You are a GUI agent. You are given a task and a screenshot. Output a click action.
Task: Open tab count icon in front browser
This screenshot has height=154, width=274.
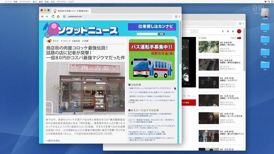[176, 16]
